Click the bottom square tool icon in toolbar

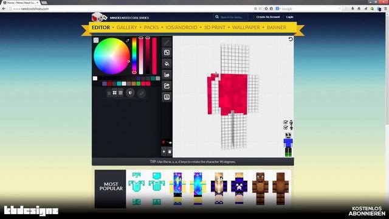click(x=167, y=97)
